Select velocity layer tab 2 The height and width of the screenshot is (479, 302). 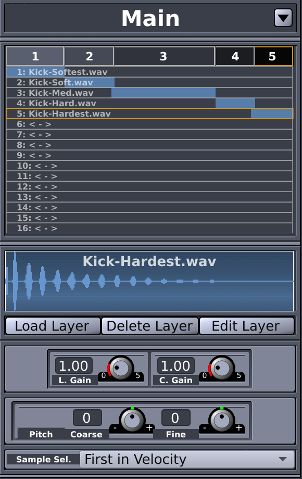(x=89, y=56)
